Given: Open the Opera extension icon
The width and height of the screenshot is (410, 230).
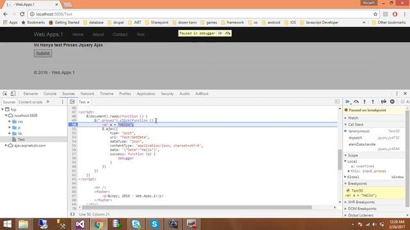Looking at the screenshot, I should (x=395, y=14).
